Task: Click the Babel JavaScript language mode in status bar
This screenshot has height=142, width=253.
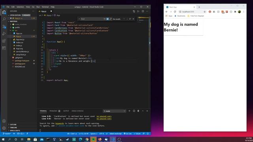Action: pyautogui.click(x=115, y=134)
